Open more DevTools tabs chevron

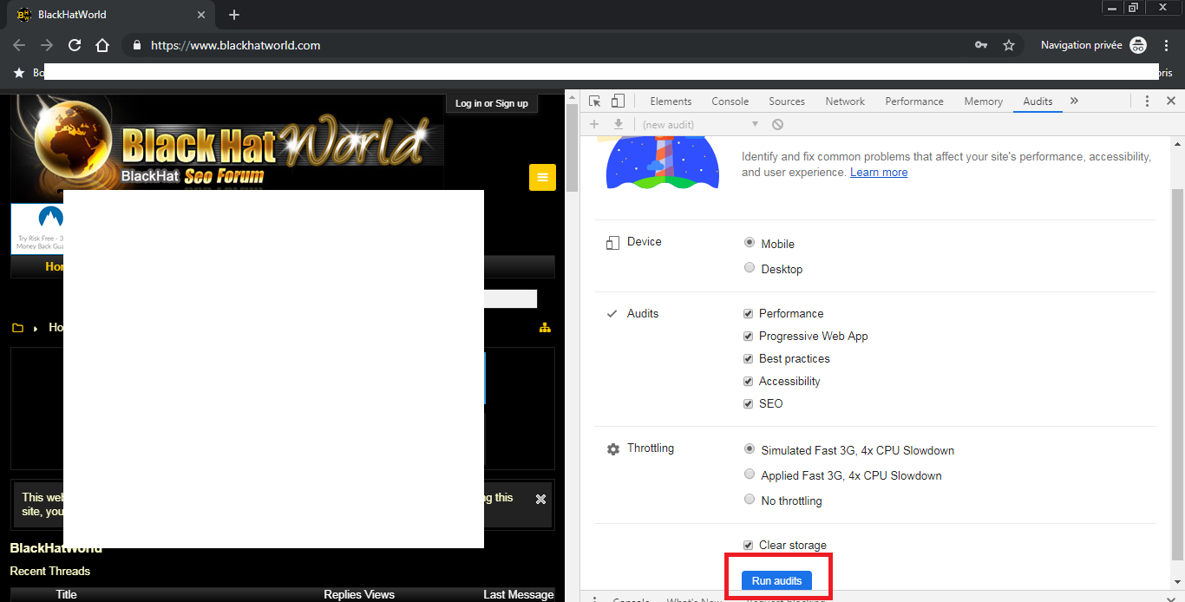(x=1074, y=101)
